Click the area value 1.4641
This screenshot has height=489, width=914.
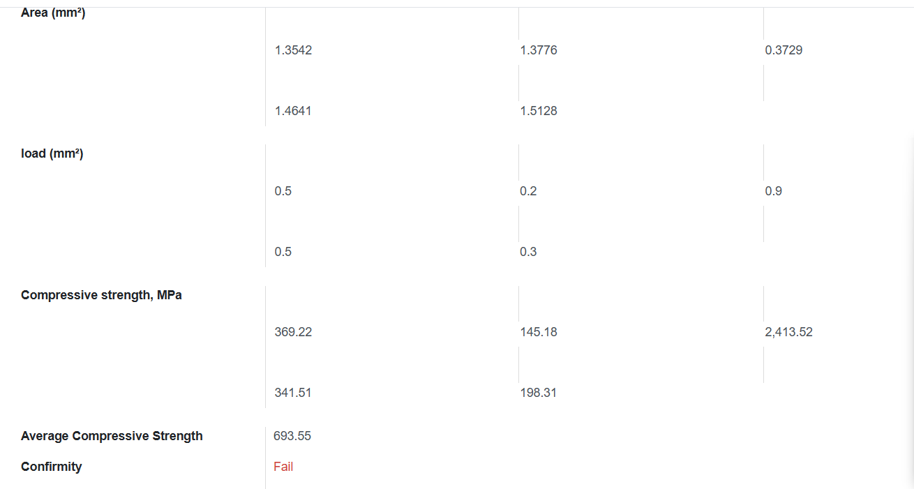(x=293, y=111)
